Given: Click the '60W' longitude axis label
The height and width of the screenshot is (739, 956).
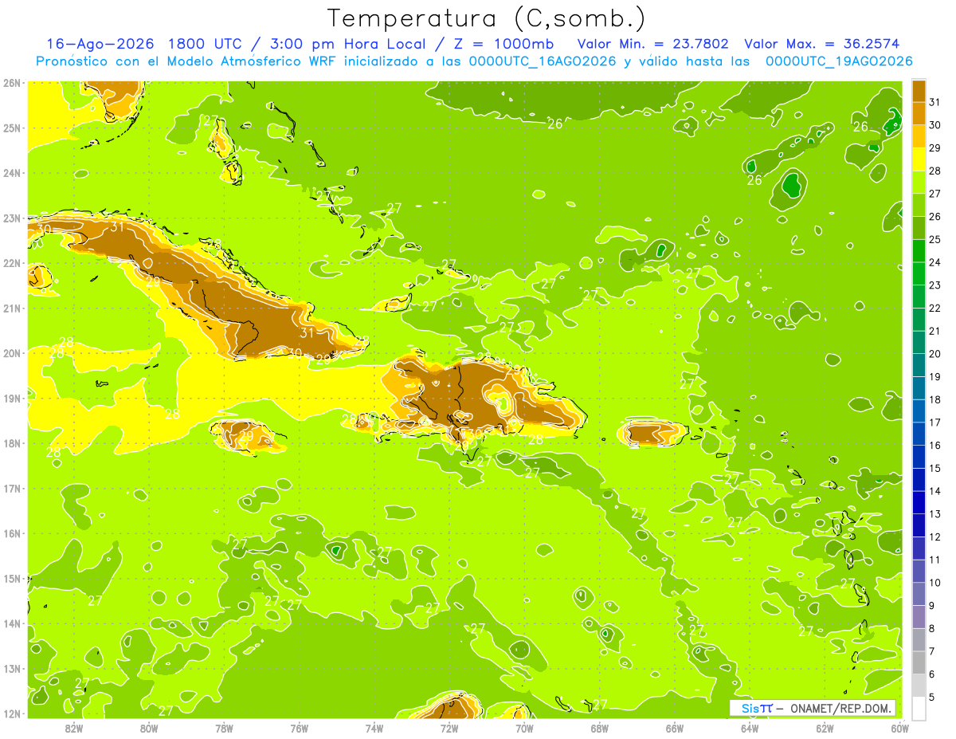Looking at the screenshot, I should pos(900,728).
